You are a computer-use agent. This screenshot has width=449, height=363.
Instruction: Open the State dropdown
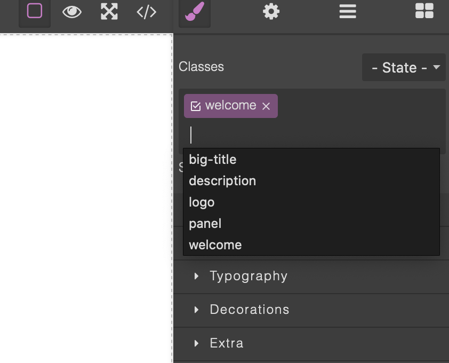click(x=404, y=67)
